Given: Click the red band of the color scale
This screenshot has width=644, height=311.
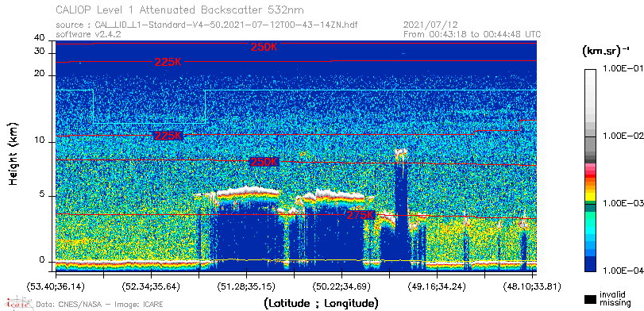Looking at the screenshot, I should pos(591,176).
